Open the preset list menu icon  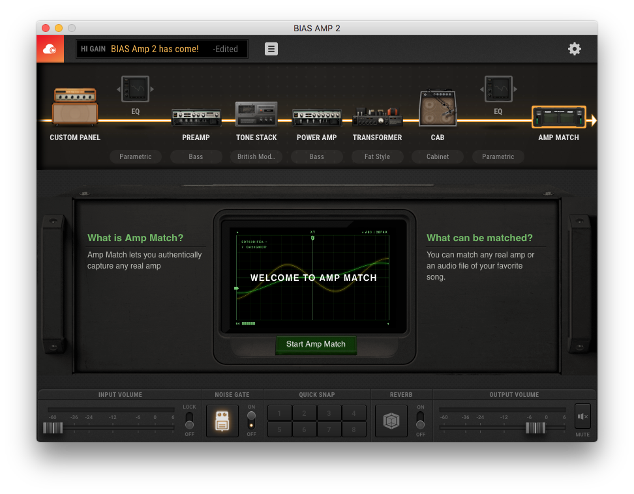(271, 49)
